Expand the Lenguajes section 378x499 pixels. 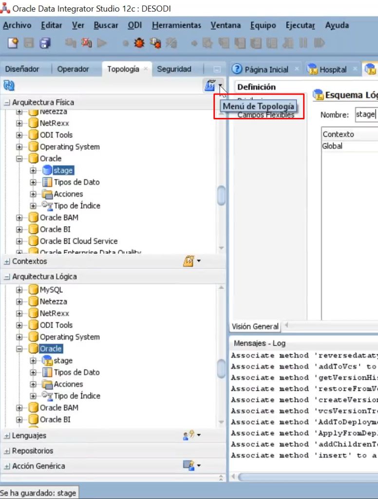click(x=7, y=436)
